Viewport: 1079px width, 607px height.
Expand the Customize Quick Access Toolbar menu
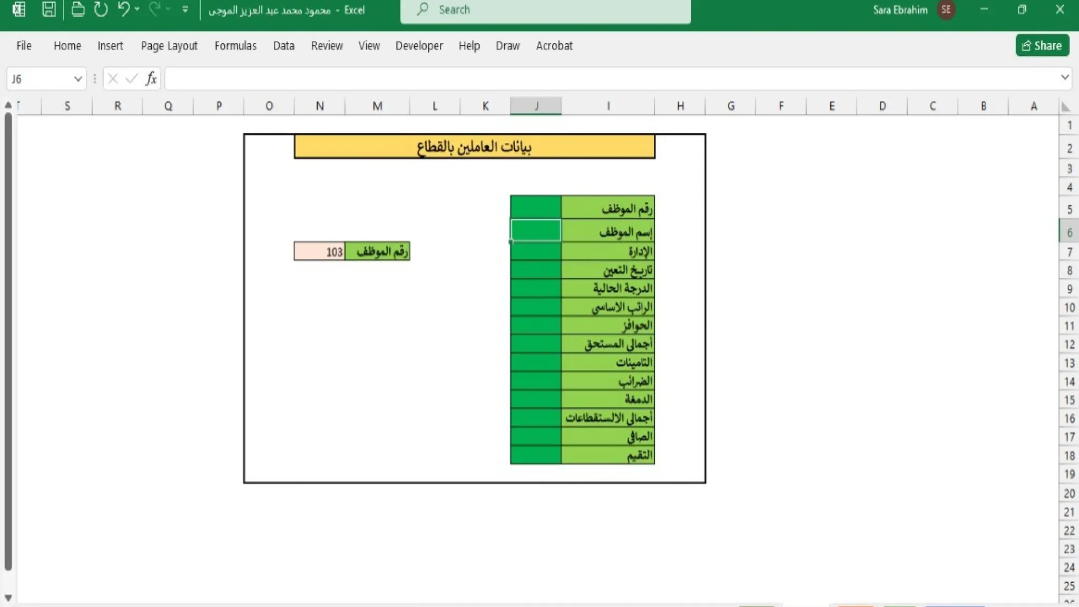[185, 9]
